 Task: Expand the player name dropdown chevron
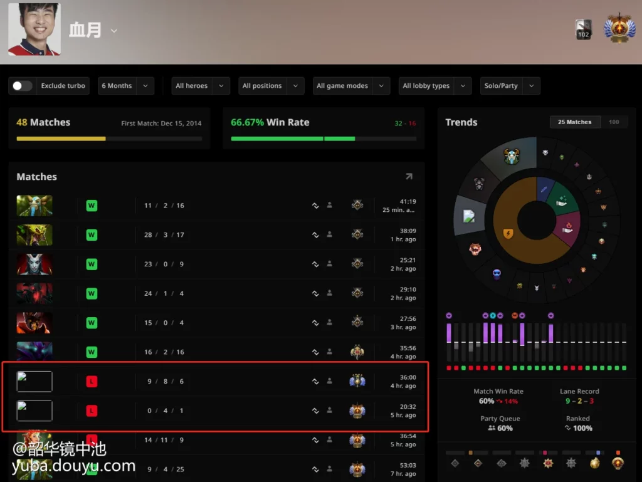click(114, 31)
